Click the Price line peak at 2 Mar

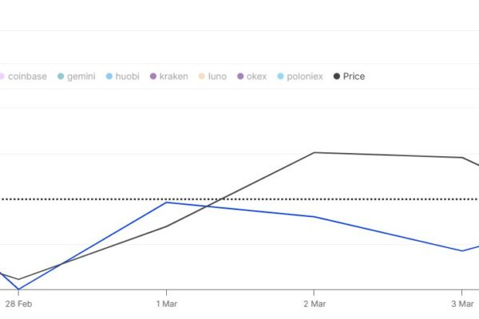pos(315,152)
